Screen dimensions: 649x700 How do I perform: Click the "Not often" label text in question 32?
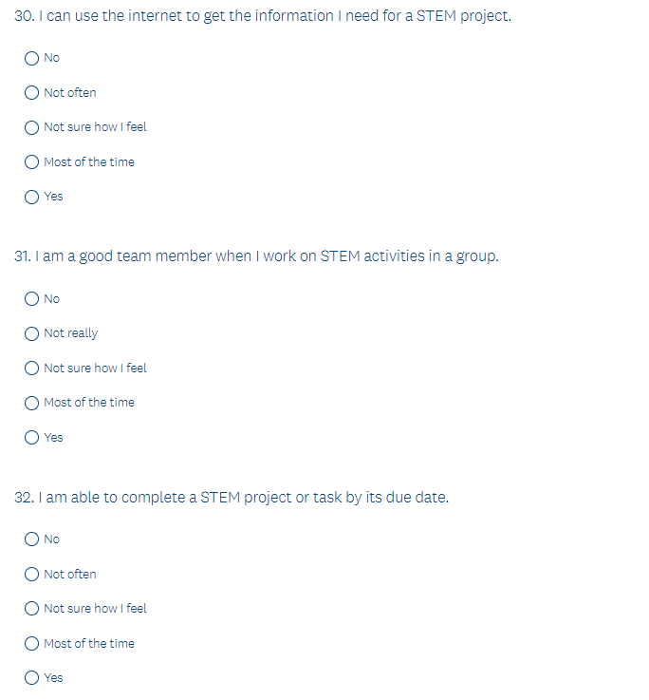(70, 575)
